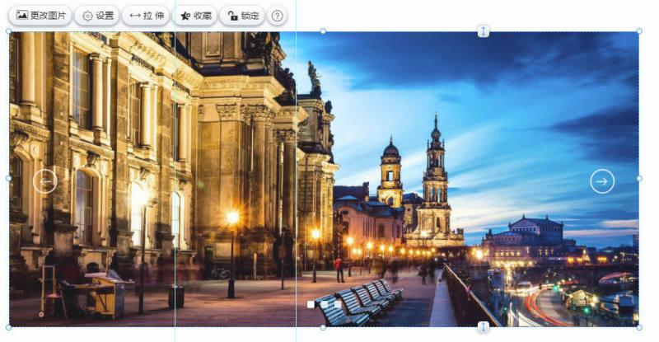Select the first slide indicator dot

tap(311, 304)
